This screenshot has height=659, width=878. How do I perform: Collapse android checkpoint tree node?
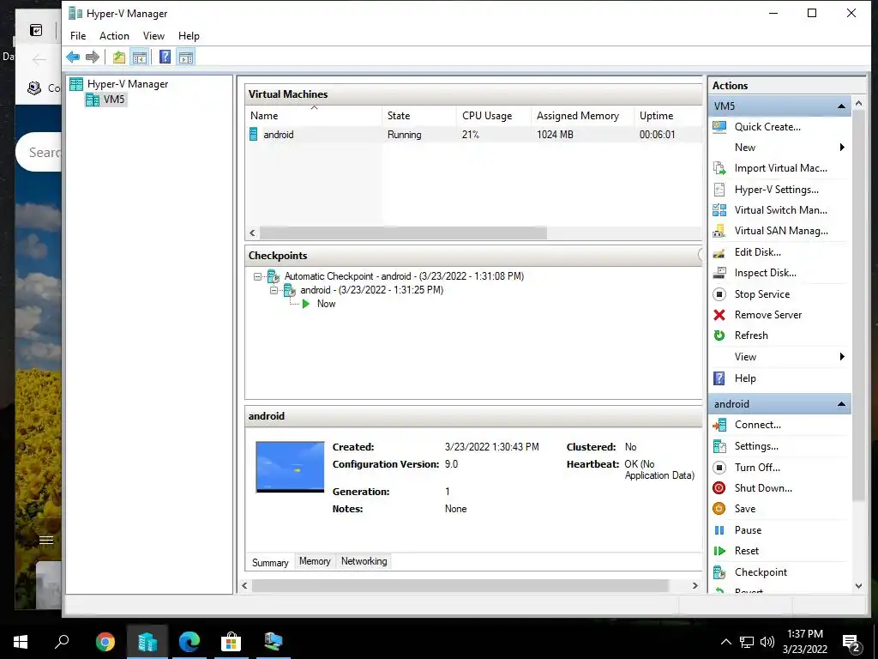pyautogui.click(x=274, y=290)
